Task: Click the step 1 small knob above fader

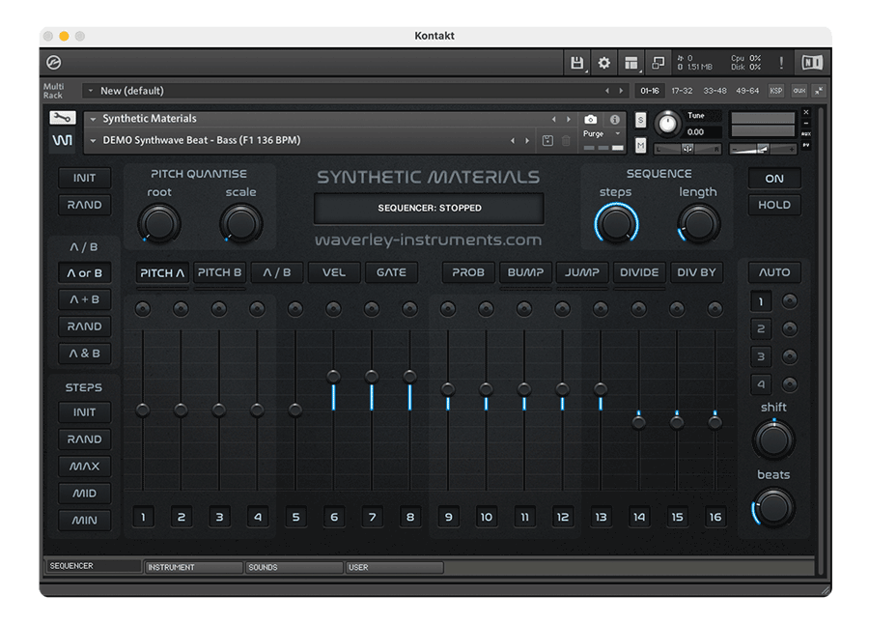Action: click(x=143, y=309)
